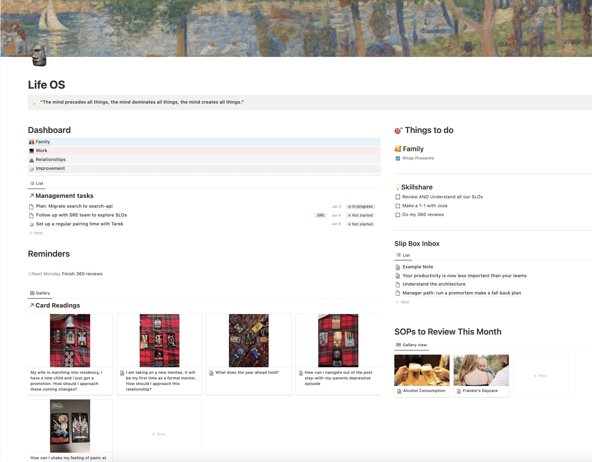This screenshot has width=592, height=462.
Task: Click the Jan 6 date on Tarek task
Action: (x=336, y=224)
